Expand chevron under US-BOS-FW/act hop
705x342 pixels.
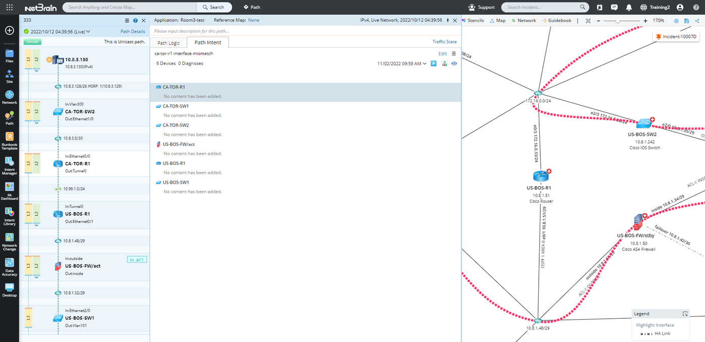click(36, 277)
